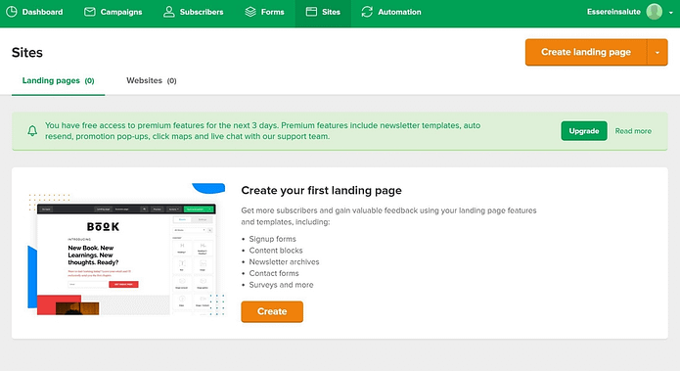The width and height of the screenshot is (680, 371).
Task: Go to the Automation menu
Action: [391, 12]
